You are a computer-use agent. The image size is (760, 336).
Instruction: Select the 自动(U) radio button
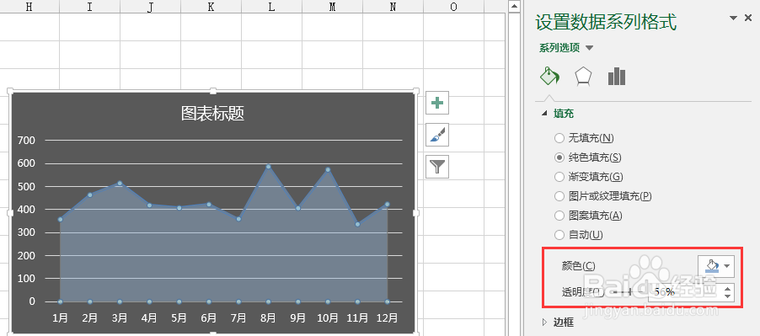(x=559, y=235)
